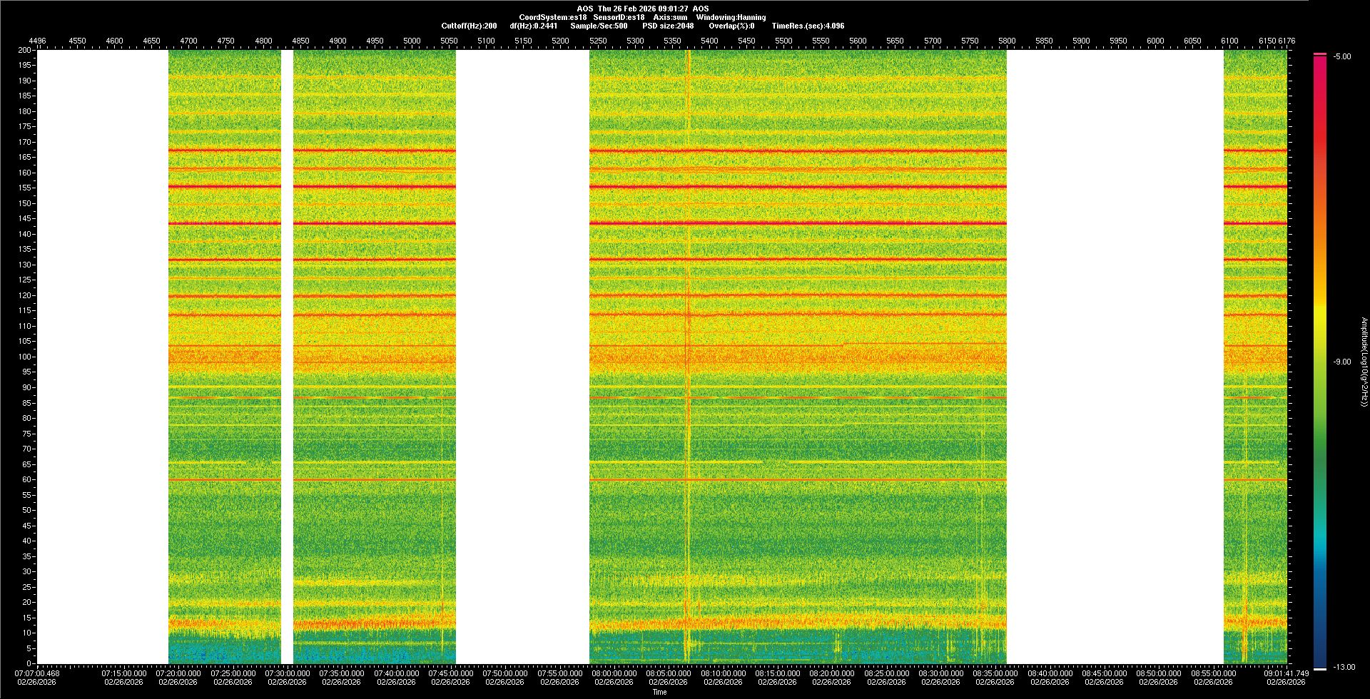Viewport: 1370px width, 699px height.
Task: Click the PSD size:2048 header text
Action: pos(668,26)
